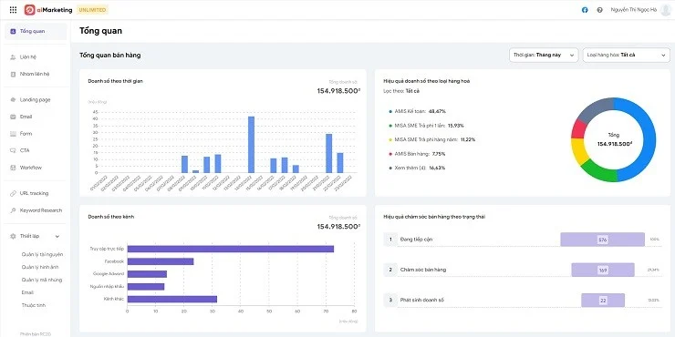This screenshot has width=675, height=337.
Task: Open the app launcher grid icon
Action: (x=13, y=10)
